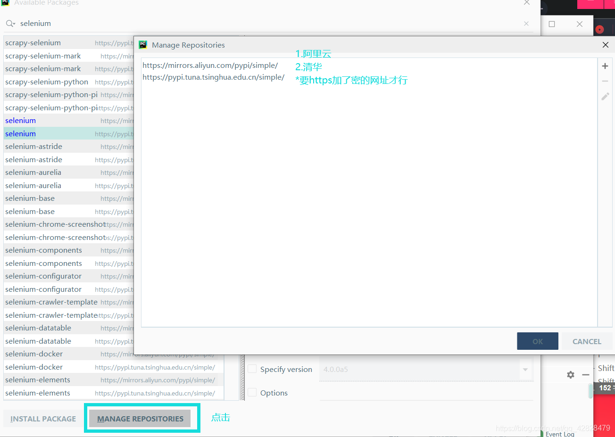Select selenium-docker from tsinghua mirror
This screenshot has width=615, height=437.
114,367
